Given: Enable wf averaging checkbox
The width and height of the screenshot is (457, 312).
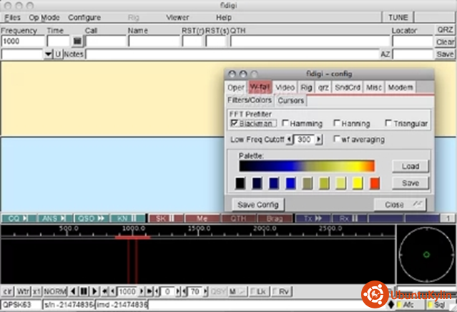Looking at the screenshot, I should pos(337,139).
